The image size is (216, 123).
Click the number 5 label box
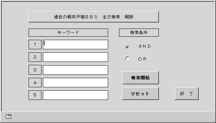coord(35,95)
